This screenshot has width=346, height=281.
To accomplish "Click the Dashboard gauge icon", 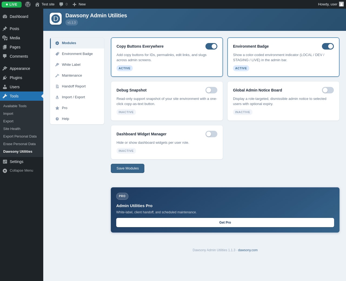I will 5,17.
